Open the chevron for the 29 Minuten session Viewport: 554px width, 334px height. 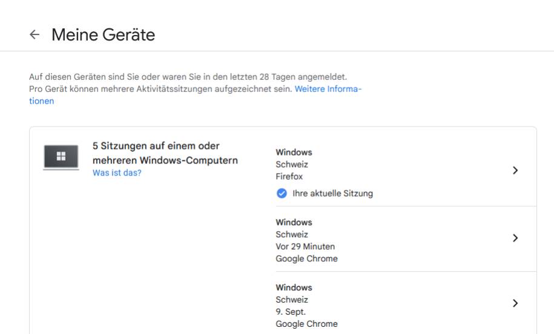(x=515, y=238)
